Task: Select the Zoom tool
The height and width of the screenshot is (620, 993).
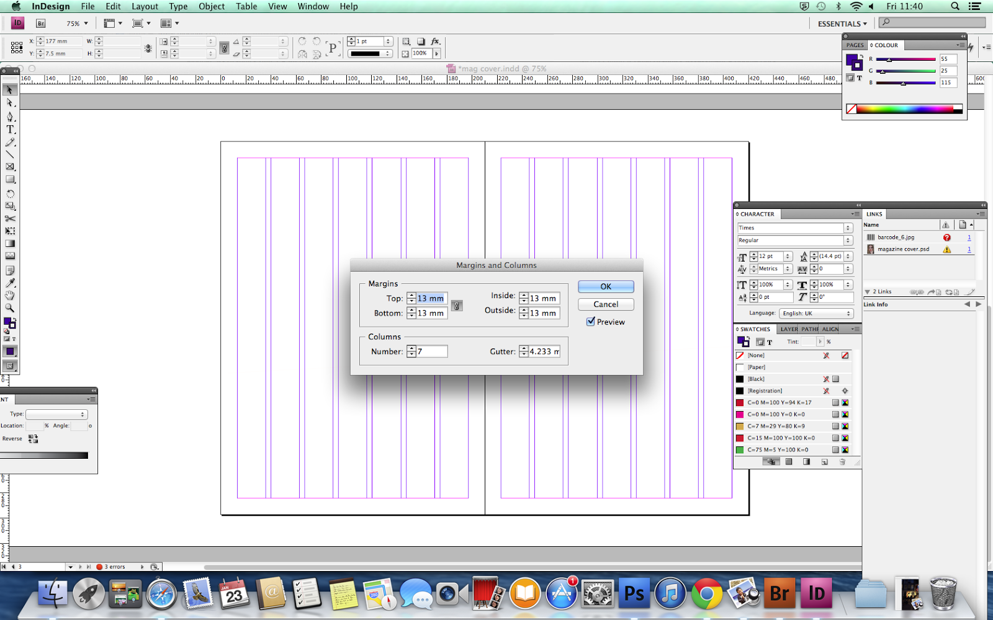Action: [x=10, y=308]
